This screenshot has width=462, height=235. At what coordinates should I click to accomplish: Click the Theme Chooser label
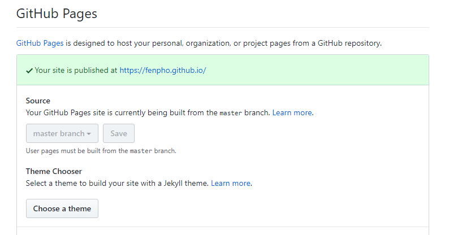[54, 171]
